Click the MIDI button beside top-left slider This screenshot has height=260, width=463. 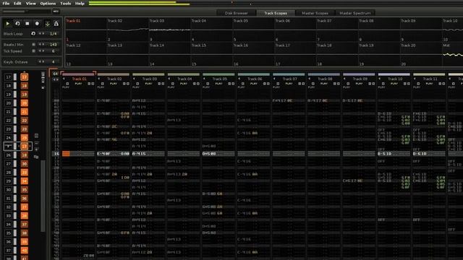pos(56,12)
